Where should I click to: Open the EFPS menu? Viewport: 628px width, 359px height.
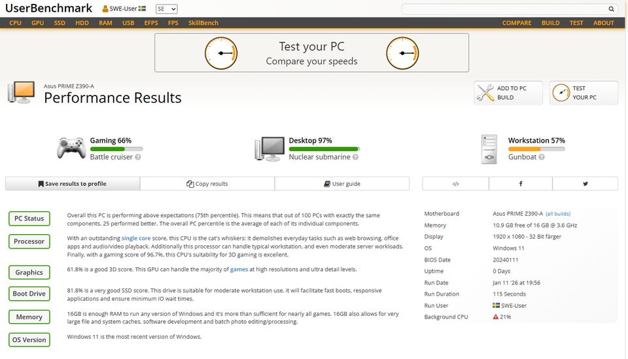pos(151,23)
